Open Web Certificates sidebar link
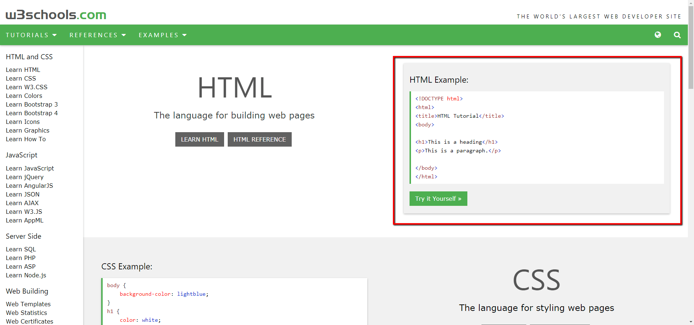 pyautogui.click(x=30, y=321)
